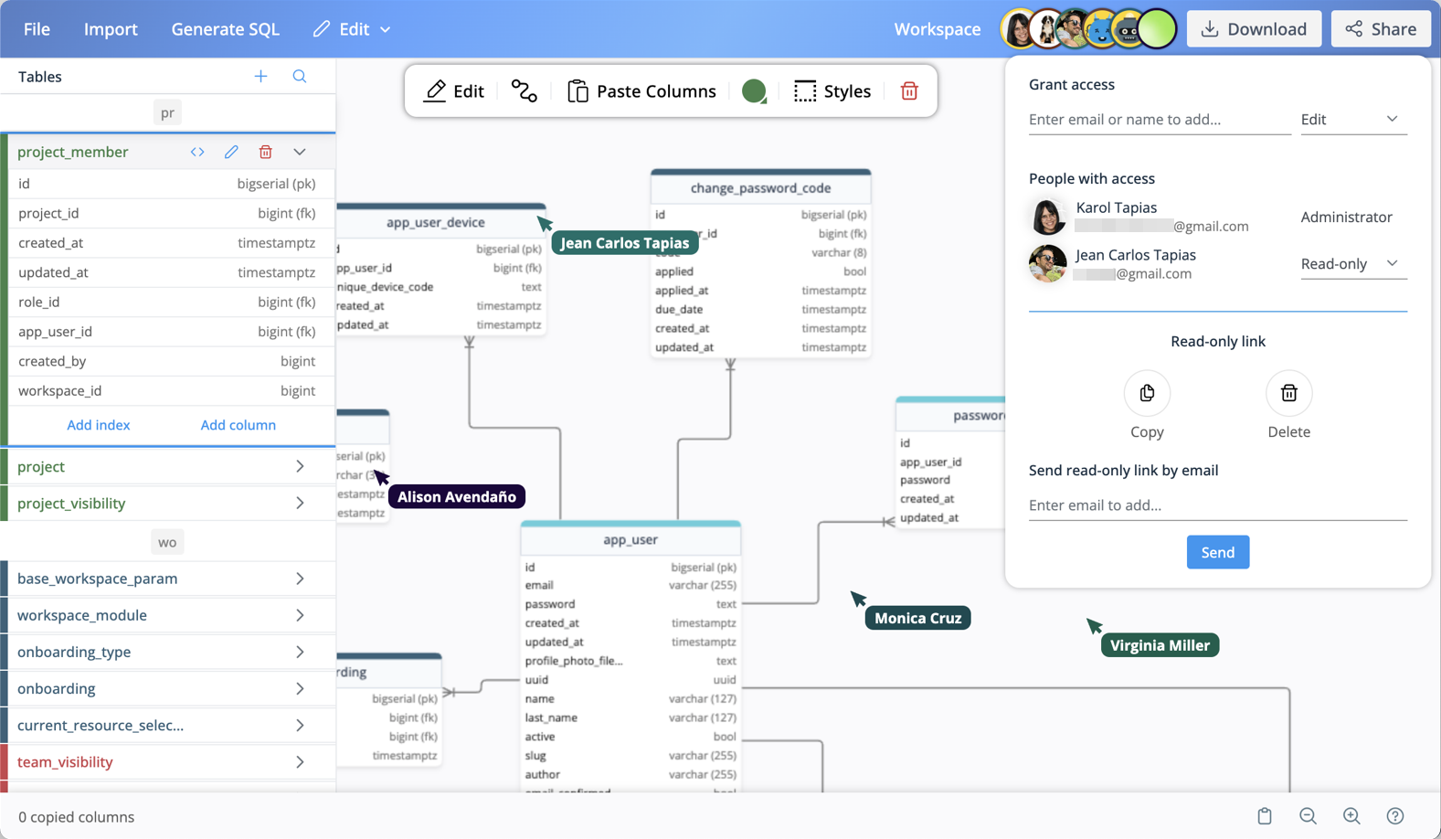Click pencil icon to edit project_member
This screenshot has height=839, width=1441.
[x=231, y=152]
